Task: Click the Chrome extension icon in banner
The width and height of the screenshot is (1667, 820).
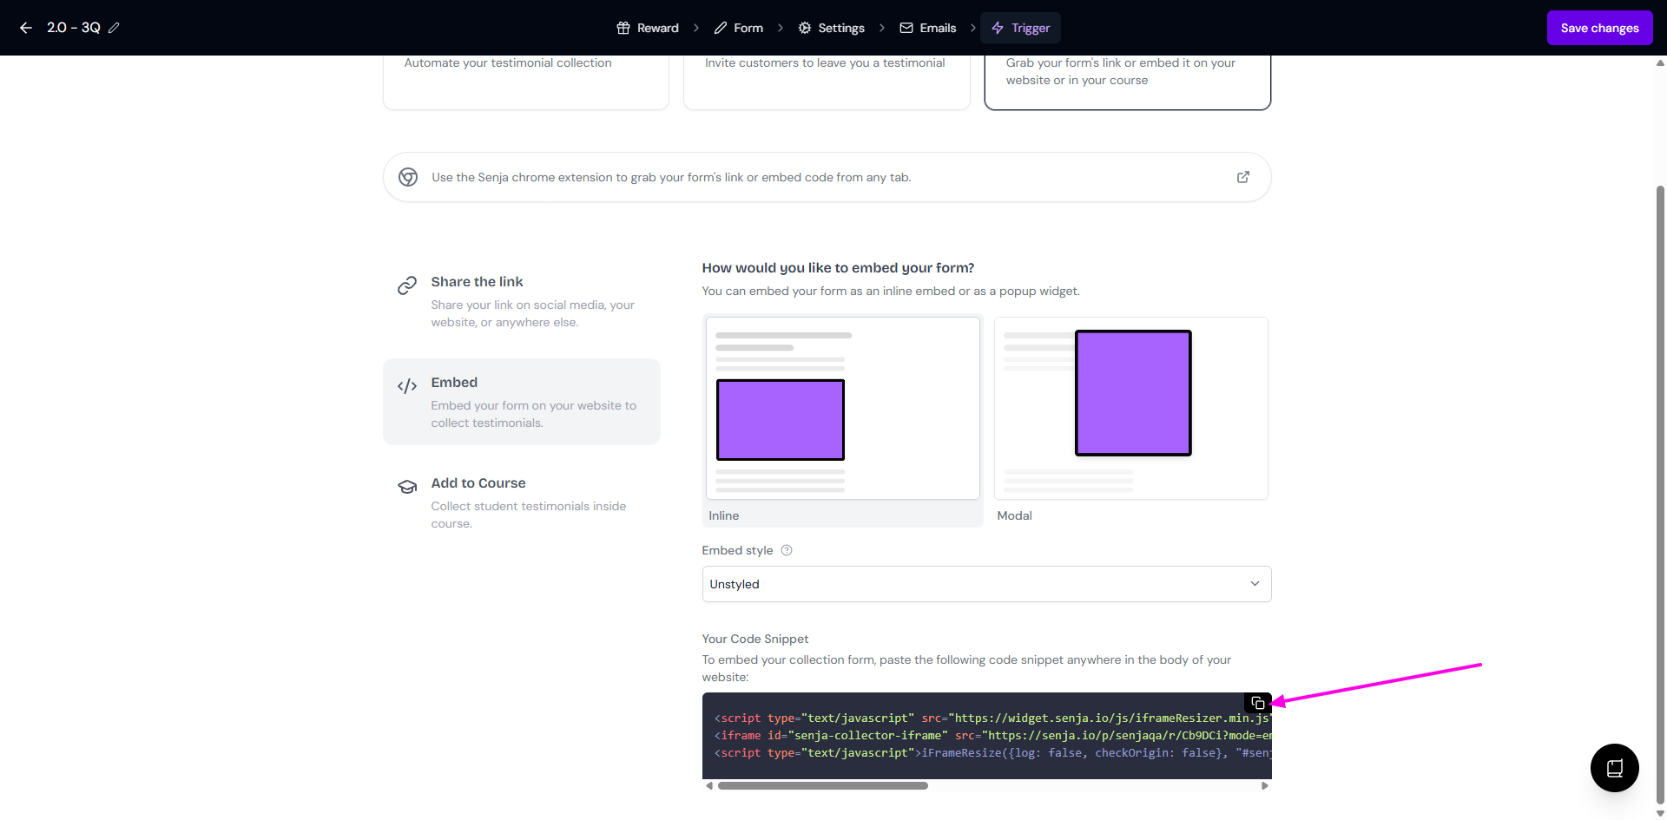Action: click(x=408, y=177)
